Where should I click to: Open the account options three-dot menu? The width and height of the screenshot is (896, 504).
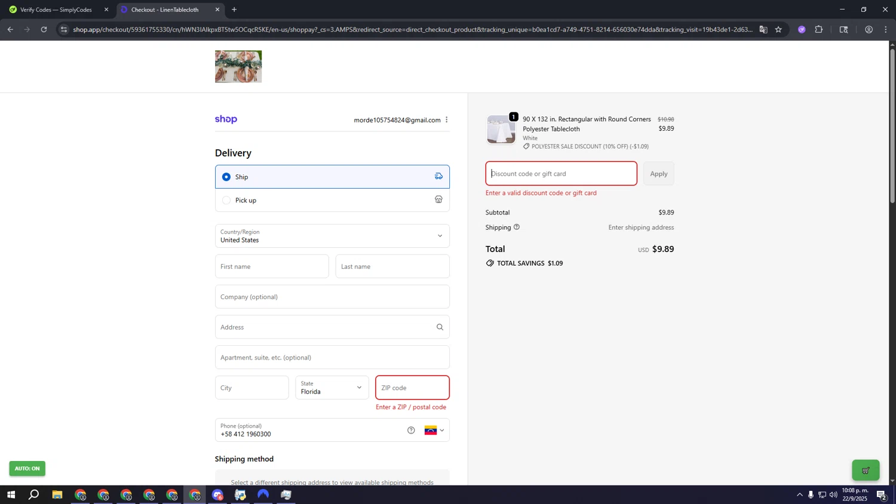tap(446, 120)
